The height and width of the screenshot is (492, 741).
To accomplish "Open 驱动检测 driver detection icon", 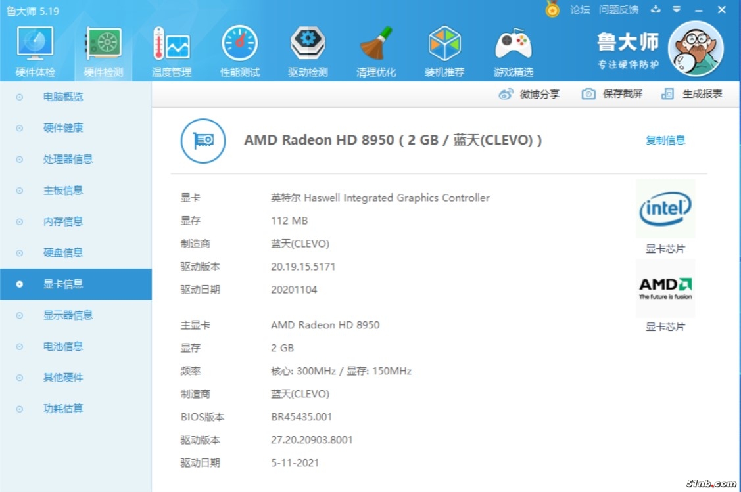I will (308, 51).
